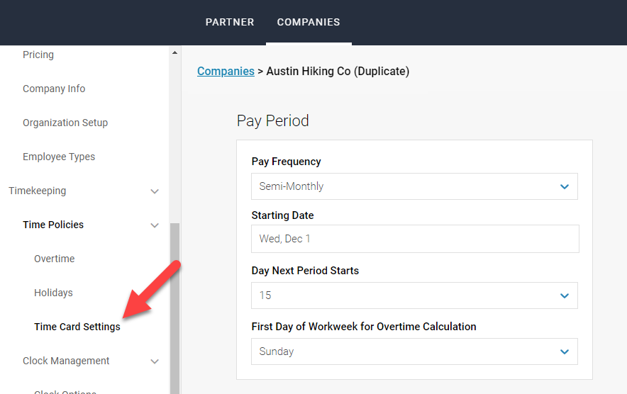Open the Overtime policy page
This screenshot has height=394, width=627.
point(55,259)
